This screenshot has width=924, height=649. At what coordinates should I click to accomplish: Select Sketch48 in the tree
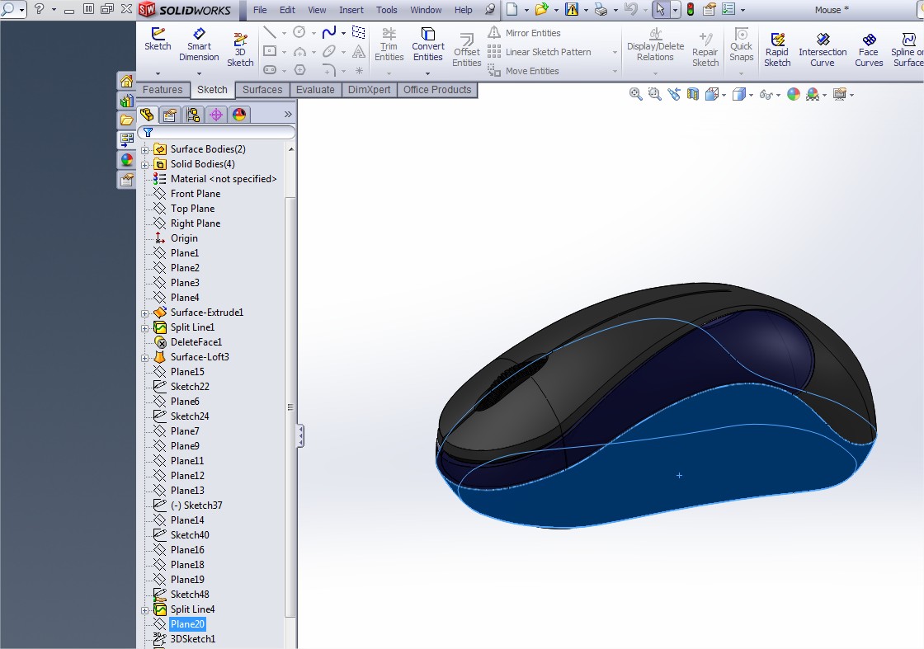coord(190,595)
